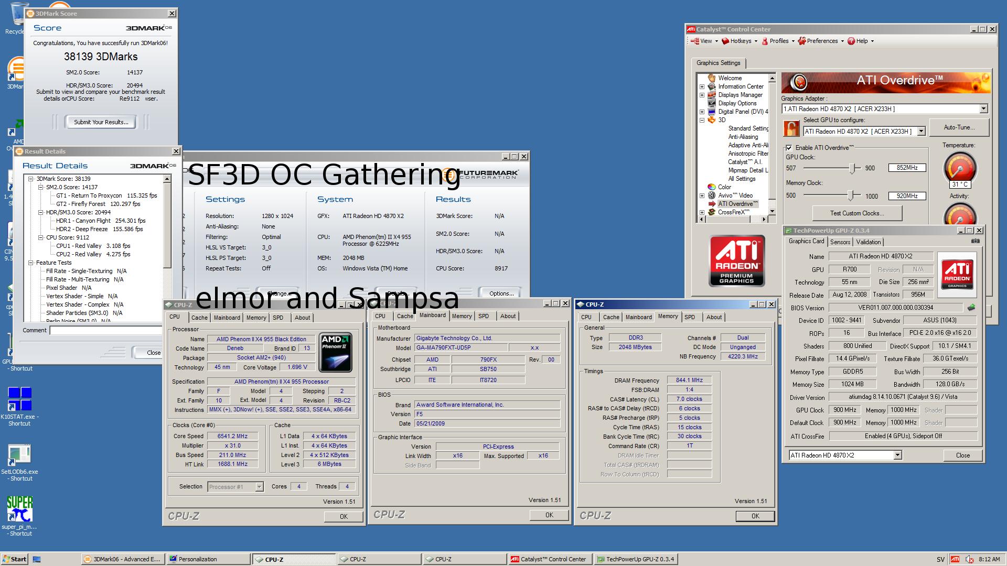This screenshot has height=566, width=1007.
Task: Click the Show Desktop quick launch icon
Action: tap(36, 559)
